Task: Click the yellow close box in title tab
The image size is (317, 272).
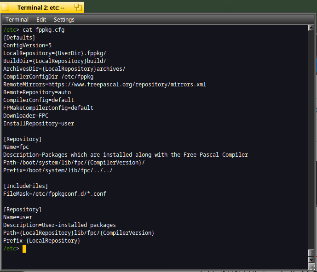Action: pos(6,7)
